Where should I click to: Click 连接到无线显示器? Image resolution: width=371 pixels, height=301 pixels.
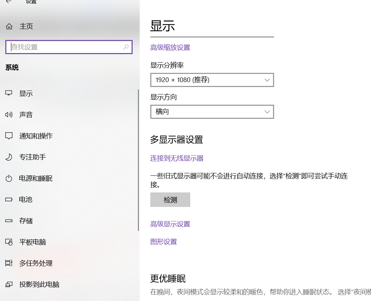tap(176, 158)
